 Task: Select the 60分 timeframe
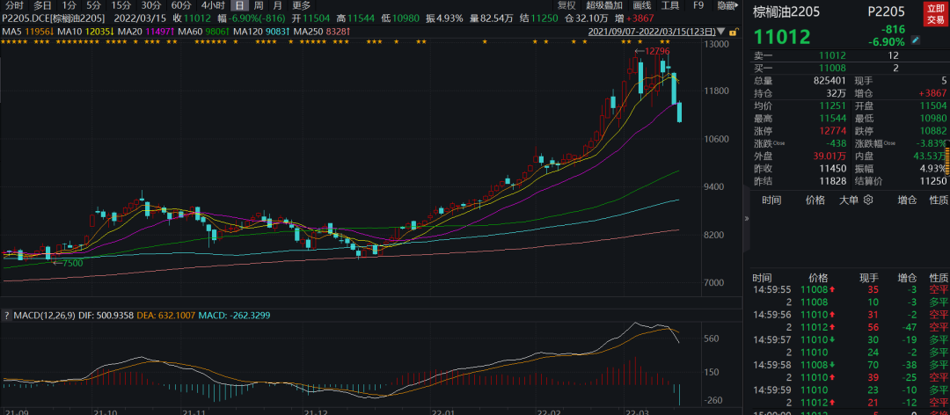[181, 5]
